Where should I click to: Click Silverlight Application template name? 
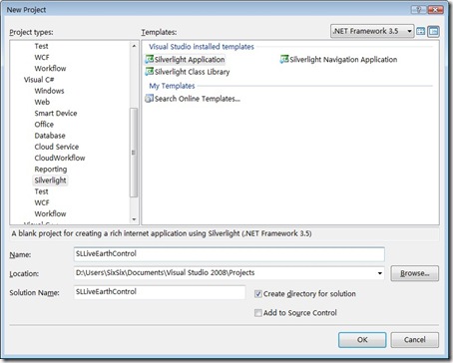[x=190, y=60]
